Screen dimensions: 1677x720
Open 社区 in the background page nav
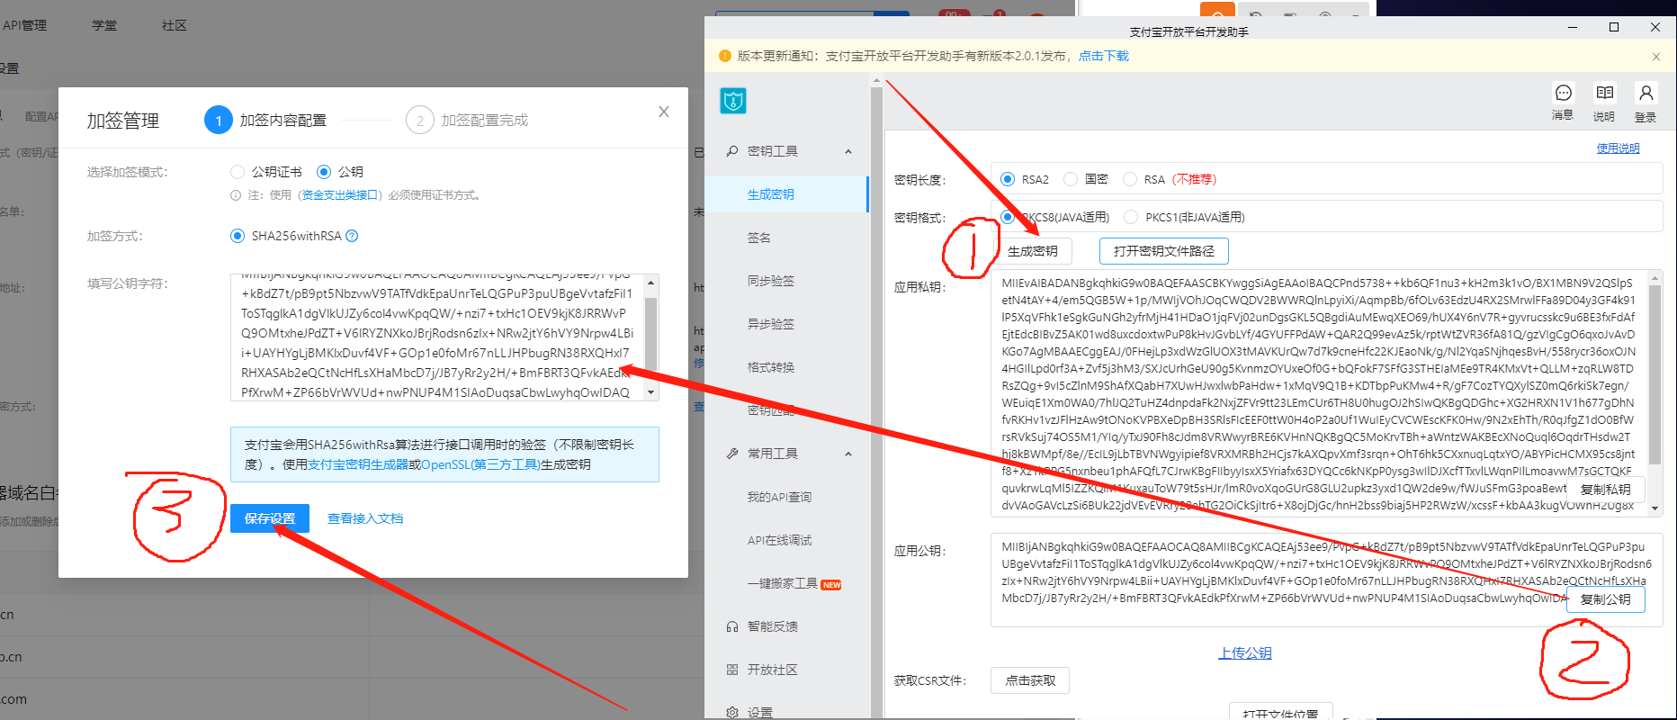pyautogui.click(x=175, y=25)
